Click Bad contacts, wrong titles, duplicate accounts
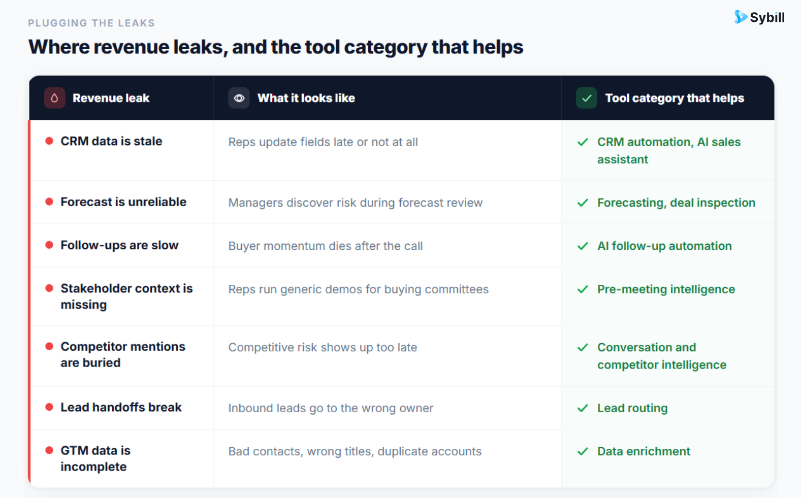 [x=355, y=451]
